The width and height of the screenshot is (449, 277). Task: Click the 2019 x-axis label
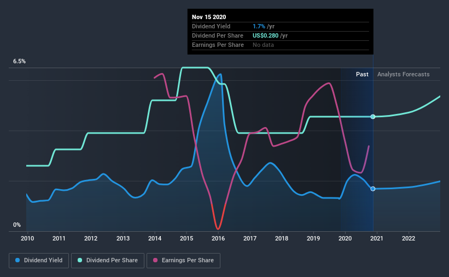click(x=313, y=238)
